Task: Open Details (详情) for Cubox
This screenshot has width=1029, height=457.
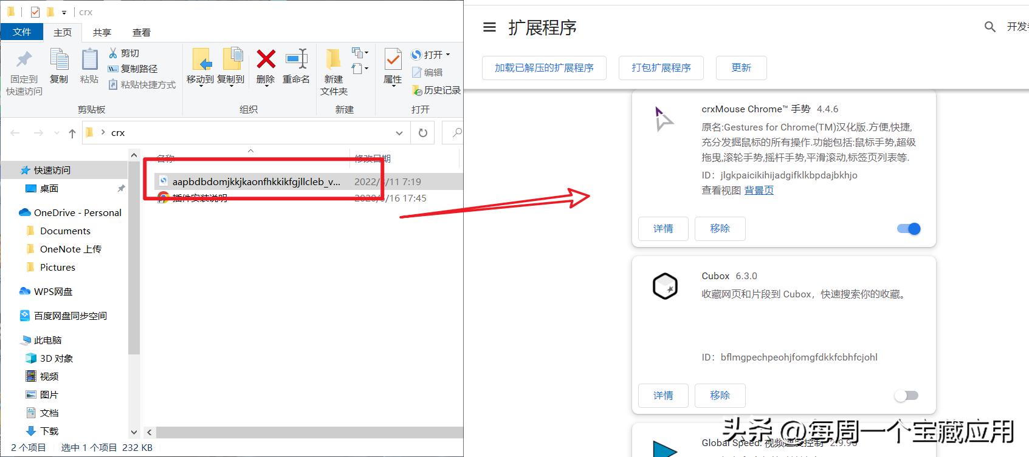Action: [x=663, y=396]
